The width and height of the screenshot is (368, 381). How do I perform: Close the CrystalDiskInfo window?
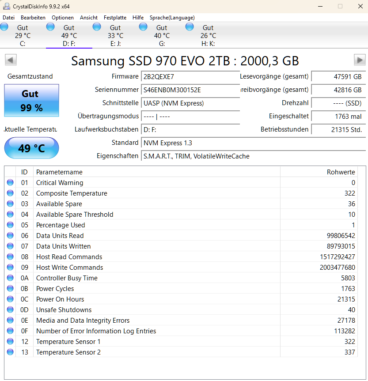[360, 6]
